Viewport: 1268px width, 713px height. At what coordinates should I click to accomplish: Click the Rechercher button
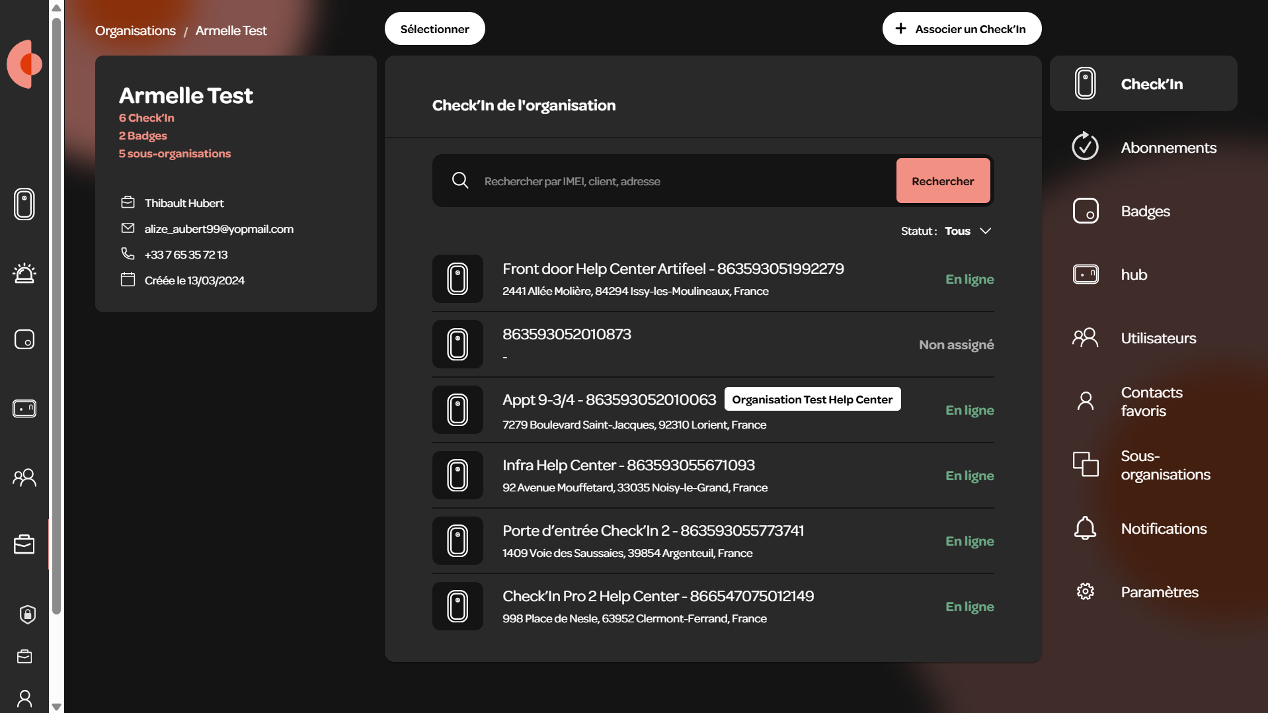click(943, 181)
